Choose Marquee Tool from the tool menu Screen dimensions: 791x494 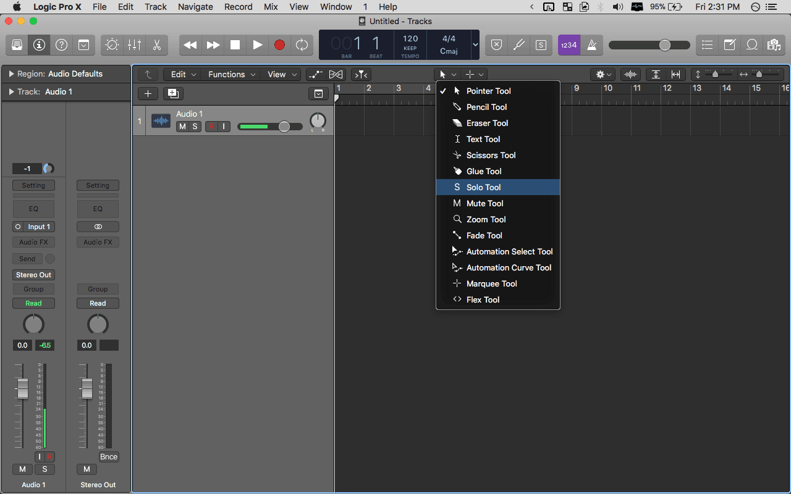coord(491,283)
